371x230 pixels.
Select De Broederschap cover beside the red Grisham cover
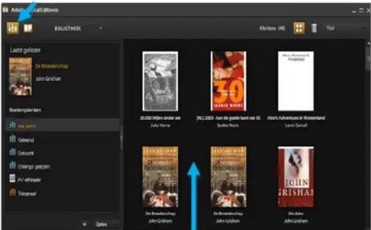point(228,177)
